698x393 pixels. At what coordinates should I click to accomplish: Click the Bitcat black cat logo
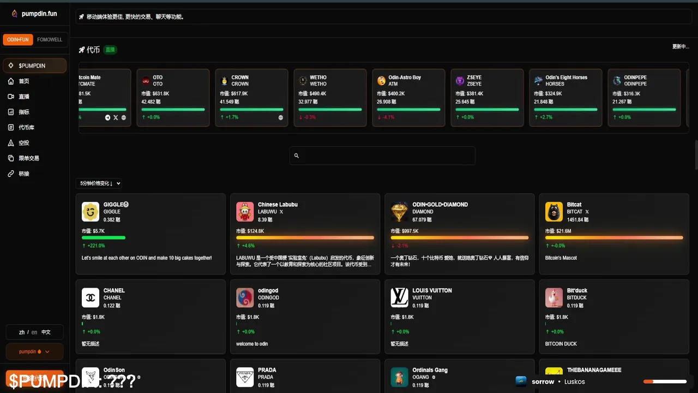coord(554,212)
